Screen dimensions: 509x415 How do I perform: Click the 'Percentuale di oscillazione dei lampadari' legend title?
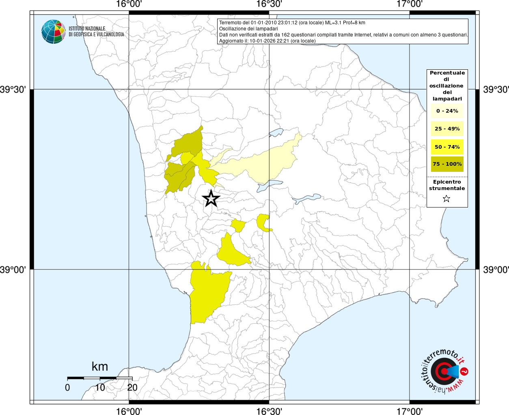click(x=447, y=86)
